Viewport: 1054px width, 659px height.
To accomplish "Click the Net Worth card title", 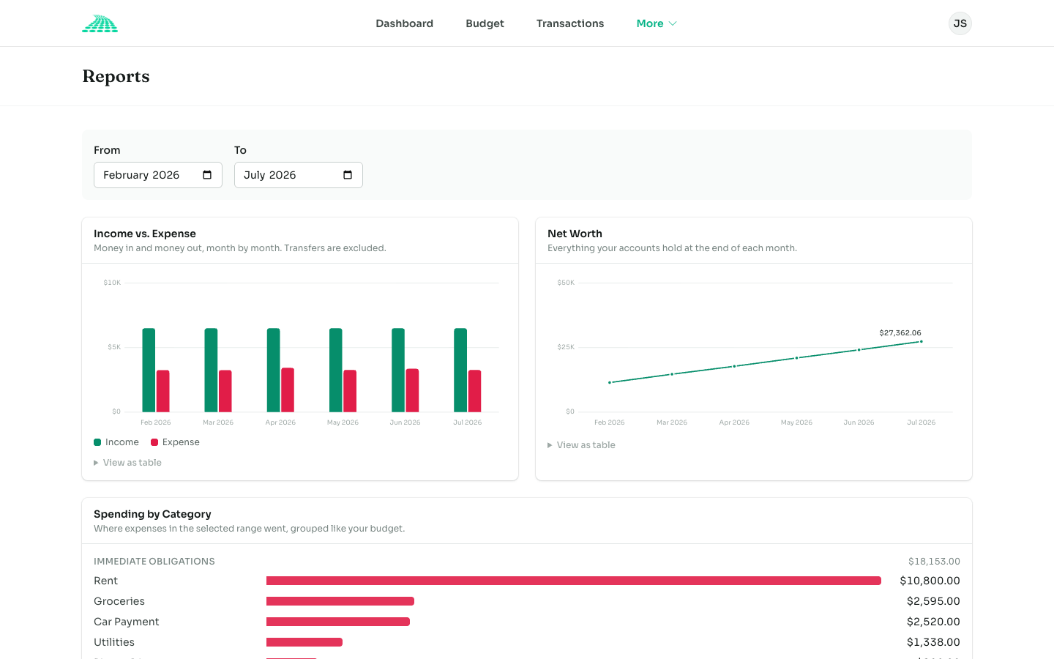I will pos(575,234).
